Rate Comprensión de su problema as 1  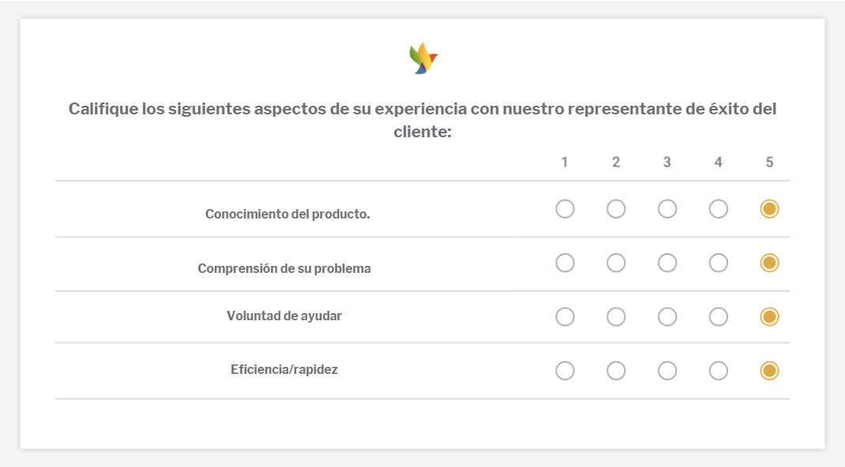pos(565,263)
